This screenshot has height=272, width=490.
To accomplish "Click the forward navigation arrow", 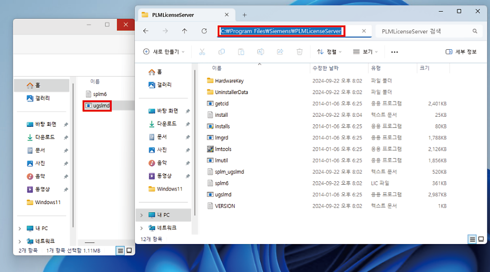I will point(165,31).
